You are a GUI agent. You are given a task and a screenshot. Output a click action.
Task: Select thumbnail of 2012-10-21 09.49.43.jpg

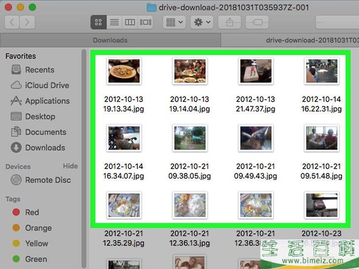(256, 138)
